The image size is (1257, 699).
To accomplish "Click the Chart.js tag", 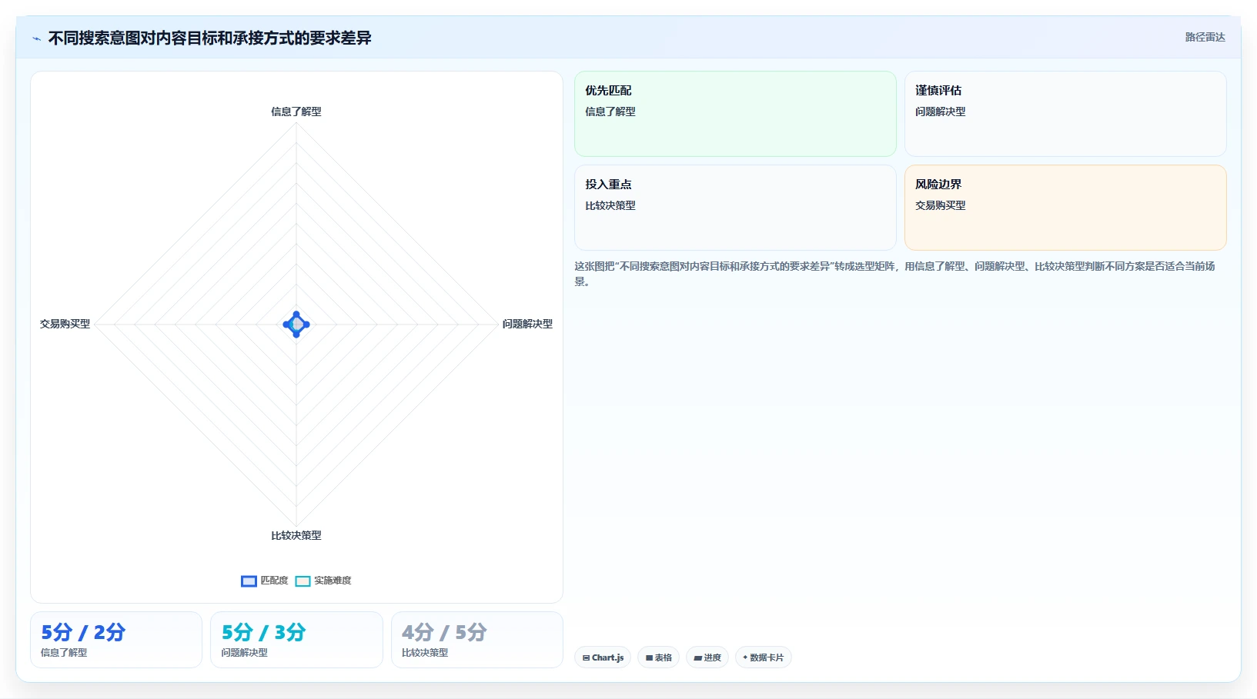I will click(x=603, y=657).
